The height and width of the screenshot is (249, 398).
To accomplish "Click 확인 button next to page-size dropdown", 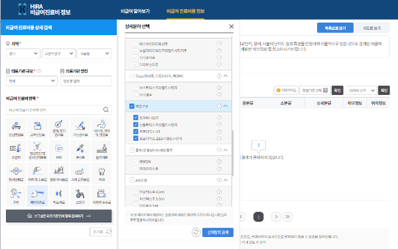I will [384, 90].
